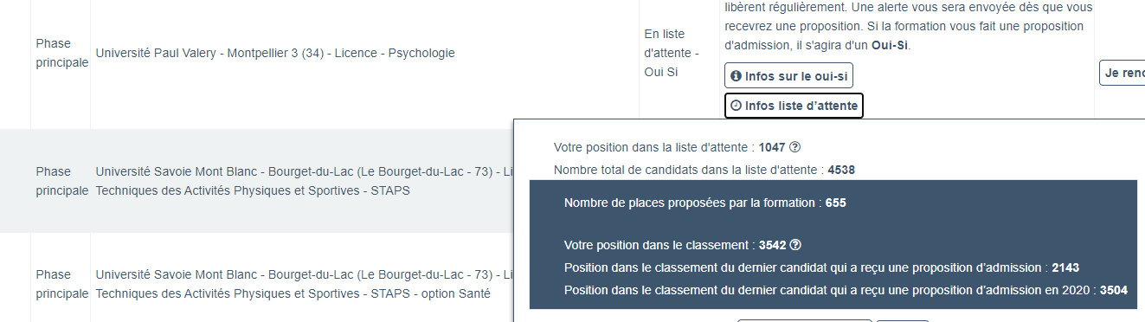This screenshot has width=1145, height=322.
Task: Open the 'Infos sur le oui-si' button
Action: (788, 76)
